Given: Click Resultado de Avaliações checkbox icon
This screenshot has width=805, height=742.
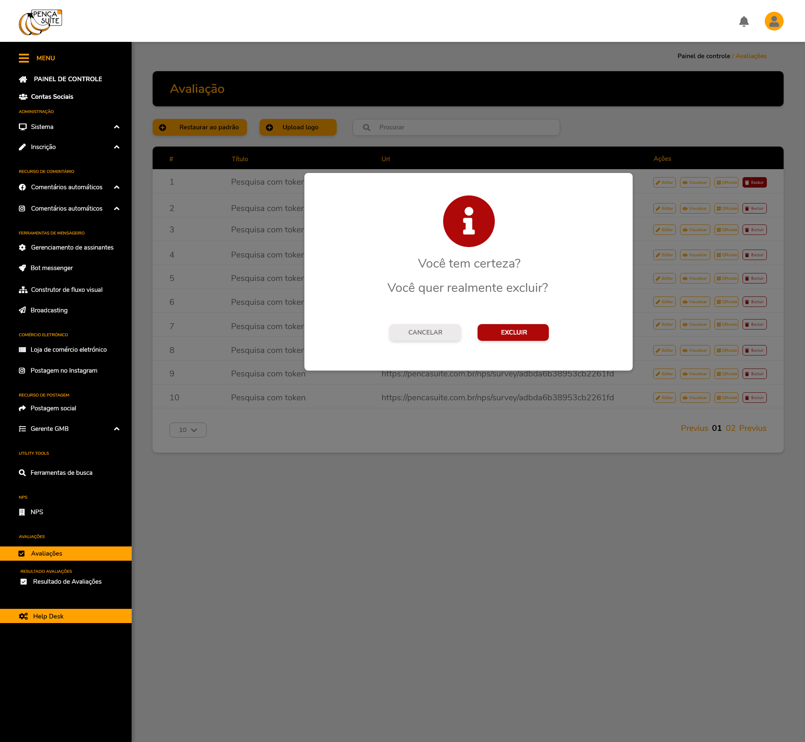Looking at the screenshot, I should pos(24,582).
